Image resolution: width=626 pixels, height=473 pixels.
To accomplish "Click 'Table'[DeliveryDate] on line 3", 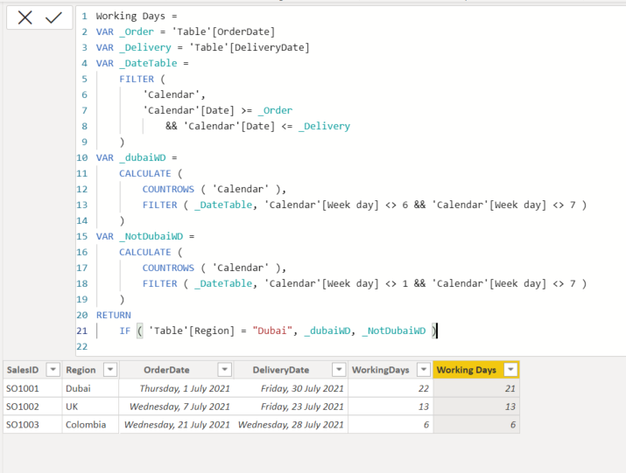I will [x=250, y=47].
